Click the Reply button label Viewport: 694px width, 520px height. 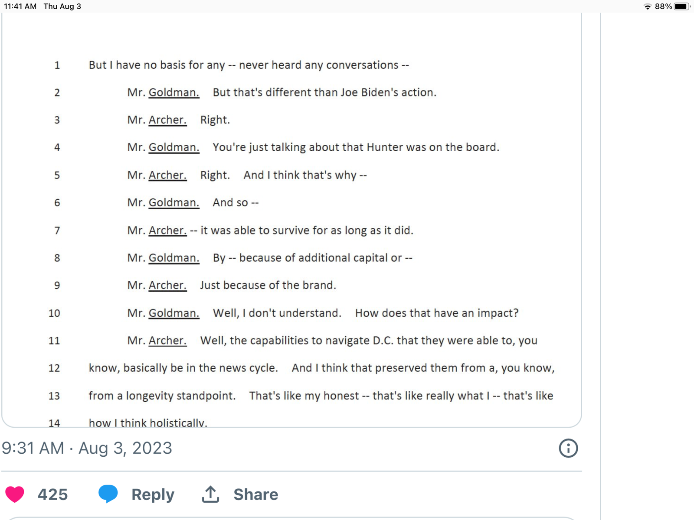pos(153,494)
